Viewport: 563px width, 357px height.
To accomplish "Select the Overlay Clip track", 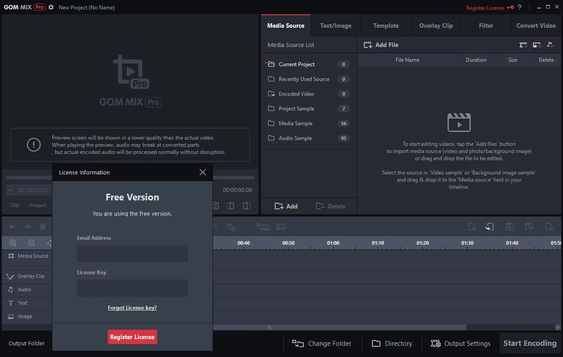I will [x=27, y=276].
